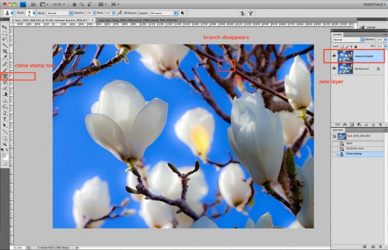Open the Sample All Layers dropdown
The image size is (388, 250).
[164, 13]
